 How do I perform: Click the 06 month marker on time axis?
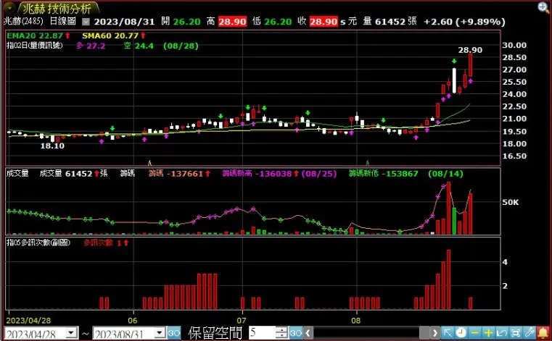click(x=132, y=321)
